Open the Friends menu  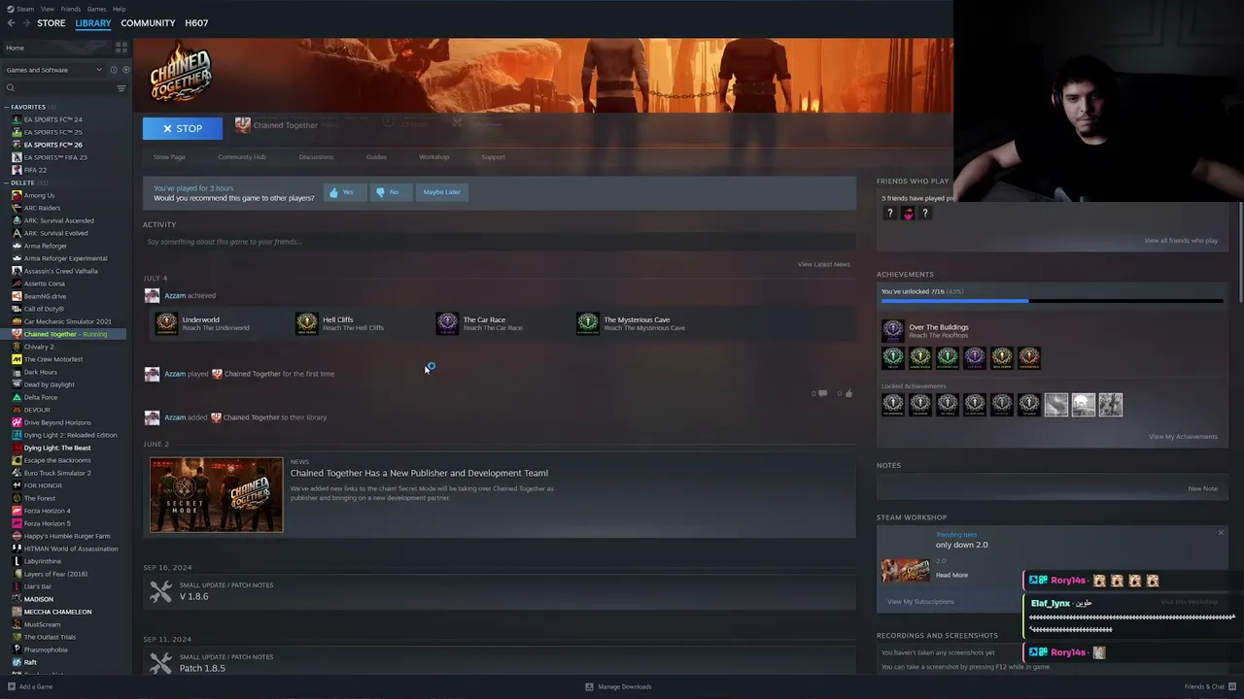71,9
